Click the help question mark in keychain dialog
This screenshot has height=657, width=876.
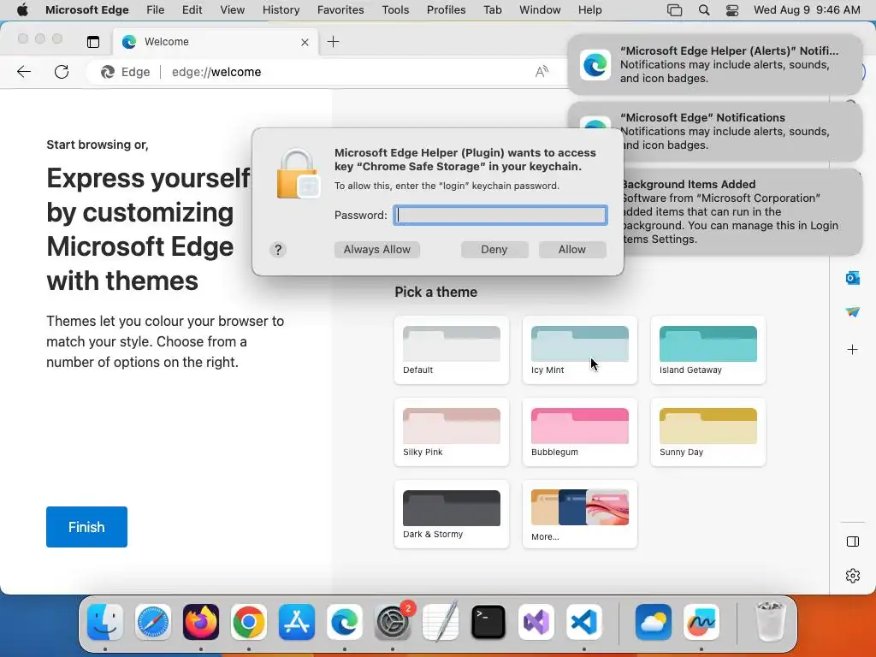(x=278, y=250)
